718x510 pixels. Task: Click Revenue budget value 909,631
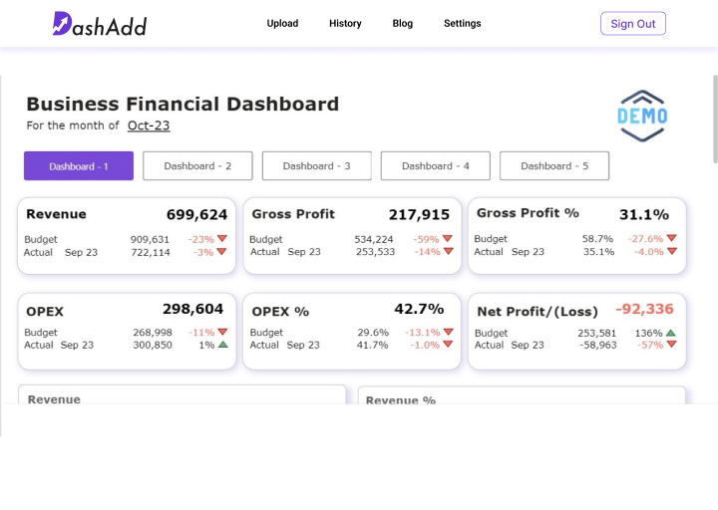click(150, 239)
